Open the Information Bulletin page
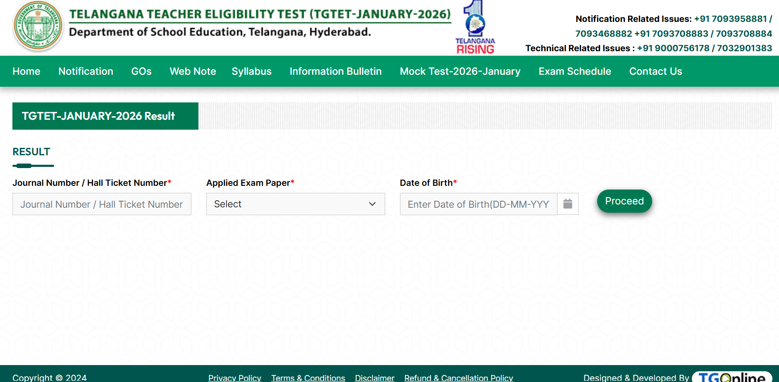The width and height of the screenshot is (779, 382). pyautogui.click(x=335, y=71)
